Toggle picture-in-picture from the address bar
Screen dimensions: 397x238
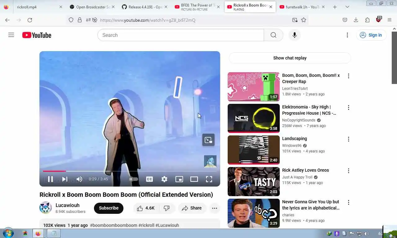(x=295, y=20)
